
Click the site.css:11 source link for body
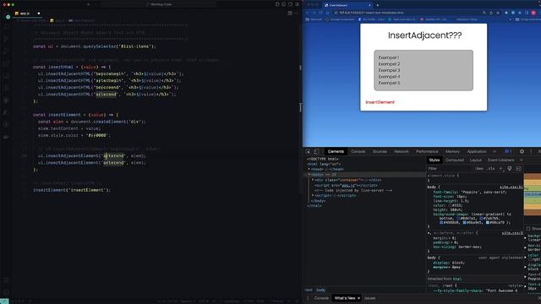[x=511, y=187]
